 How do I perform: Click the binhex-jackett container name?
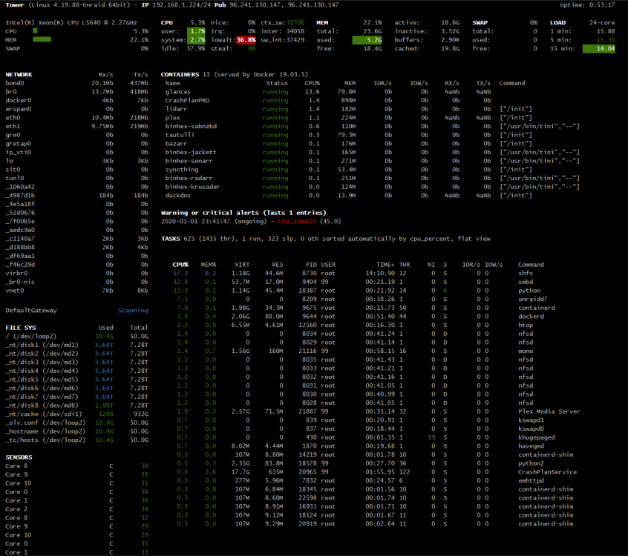191,153
